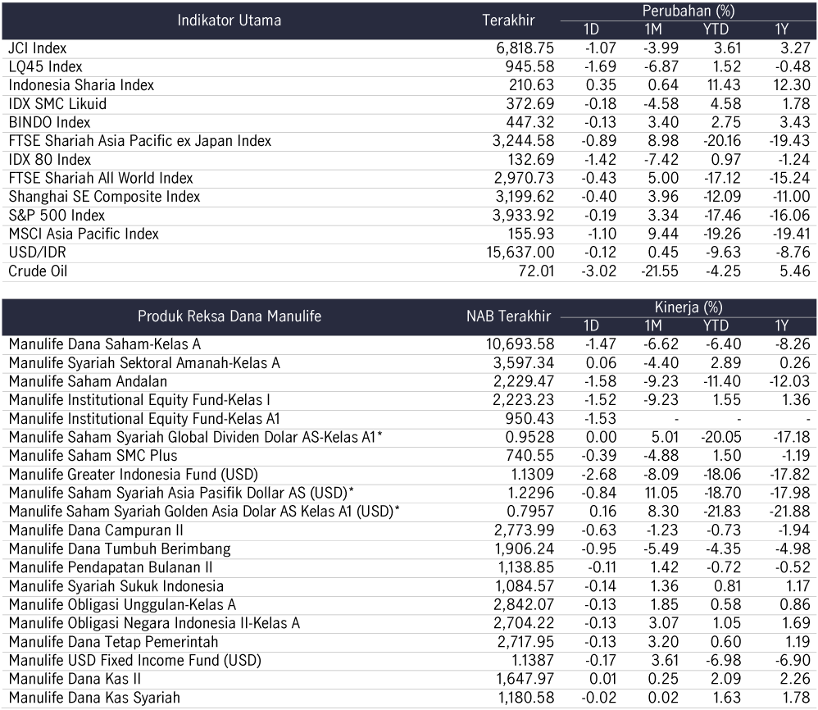Click Dana Kas Syariah NAB 1,180.58
This screenshot has height=710, width=818.
526,698
